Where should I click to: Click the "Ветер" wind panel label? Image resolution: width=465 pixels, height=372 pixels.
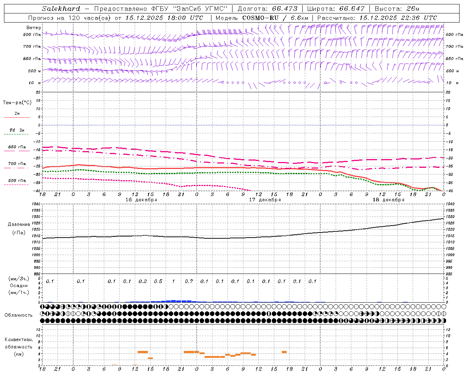(x=34, y=28)
